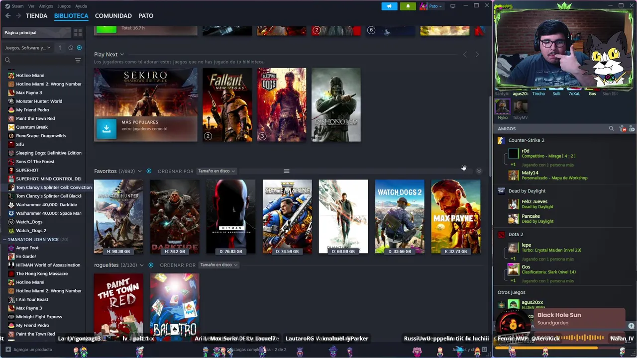The image size is (637, 358).
Task: Select Dishonored game cover
Action: 336,105
